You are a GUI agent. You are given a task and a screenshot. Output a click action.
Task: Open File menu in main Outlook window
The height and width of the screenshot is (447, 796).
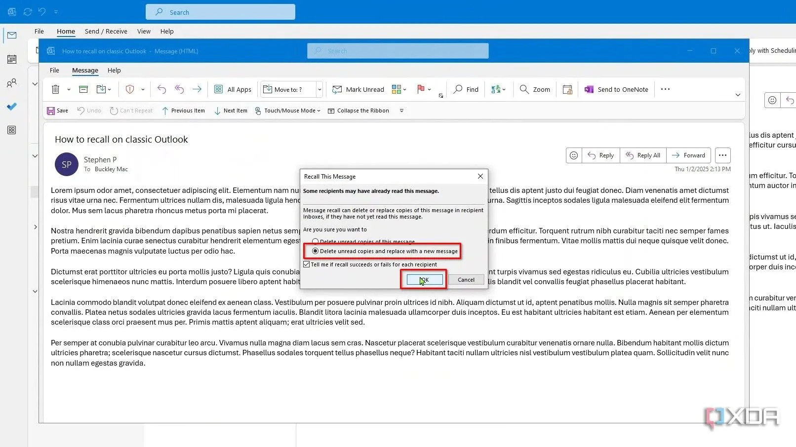[x=39, y=31]
